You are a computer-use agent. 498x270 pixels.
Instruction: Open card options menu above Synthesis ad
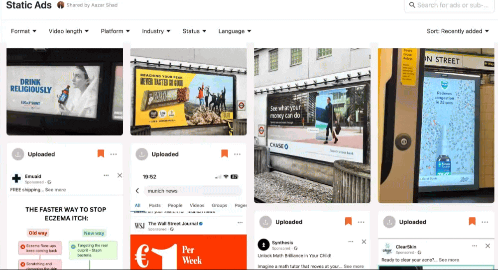pyautogui.click(x=361, y=222)
